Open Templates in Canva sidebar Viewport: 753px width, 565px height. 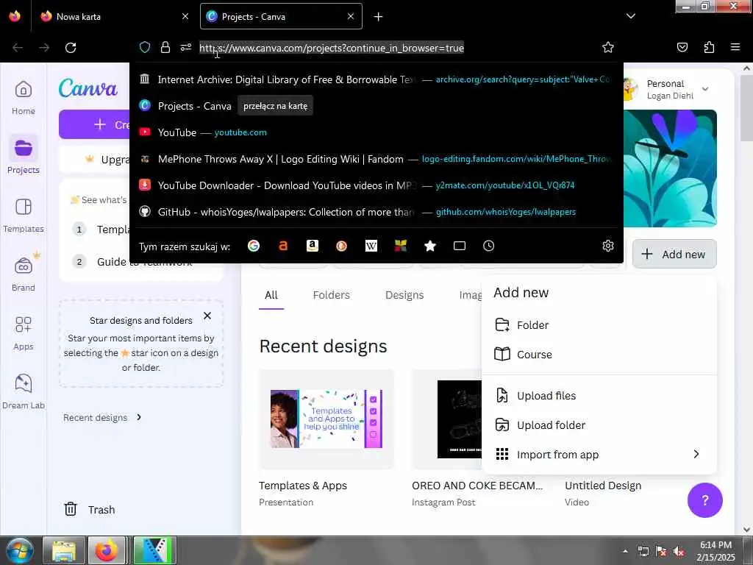point(23,216)
